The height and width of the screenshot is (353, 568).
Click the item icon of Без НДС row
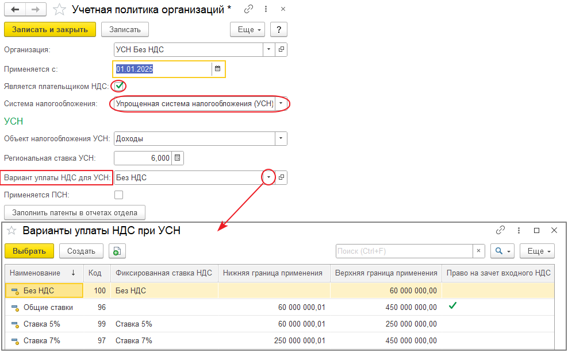(15, 291)
